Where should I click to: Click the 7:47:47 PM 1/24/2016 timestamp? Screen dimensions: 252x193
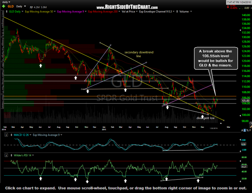[x=239, y=2]
